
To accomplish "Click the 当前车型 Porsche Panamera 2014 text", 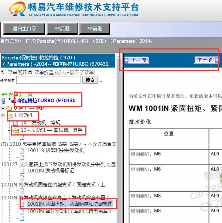I will tap(76, 41).
